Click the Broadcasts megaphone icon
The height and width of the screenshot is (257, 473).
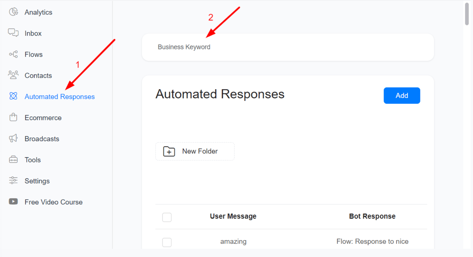click(x=13, y=139)
